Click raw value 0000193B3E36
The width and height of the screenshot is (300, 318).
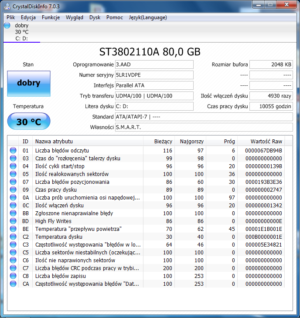point(263,182)
